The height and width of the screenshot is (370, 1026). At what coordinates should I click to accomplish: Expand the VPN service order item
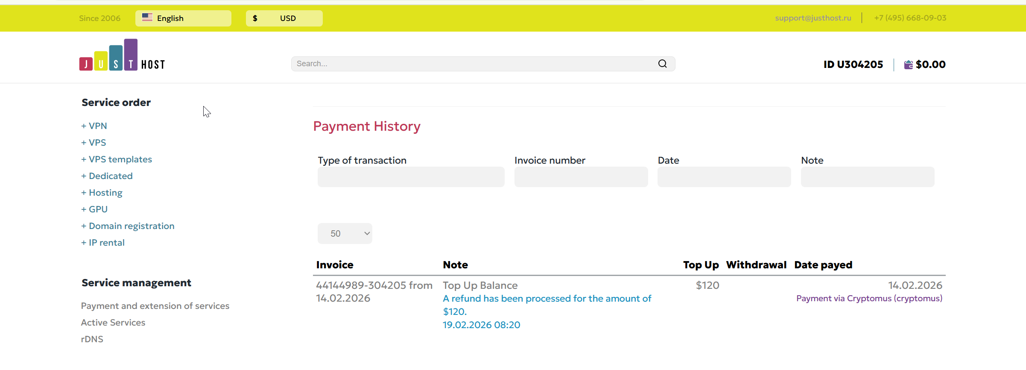[94, 126]
